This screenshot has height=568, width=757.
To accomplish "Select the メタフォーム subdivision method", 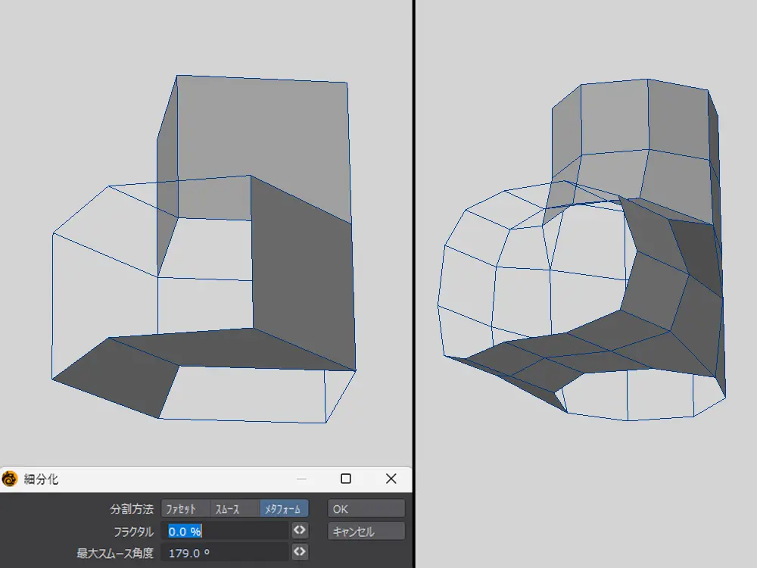I will [284, 509].
